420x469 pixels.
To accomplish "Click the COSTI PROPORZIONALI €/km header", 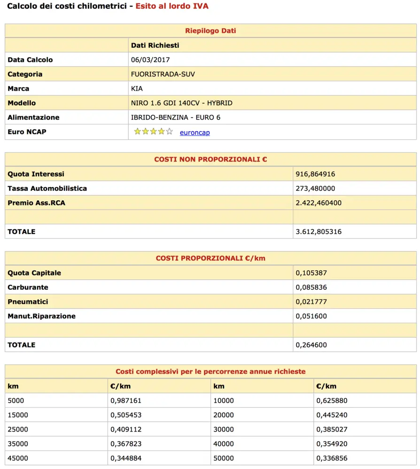I will tap(210, 258).
